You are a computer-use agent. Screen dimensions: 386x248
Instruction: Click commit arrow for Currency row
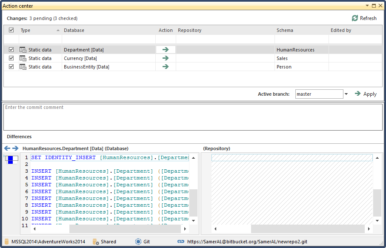pyautogui.click(x=166, y=58)
